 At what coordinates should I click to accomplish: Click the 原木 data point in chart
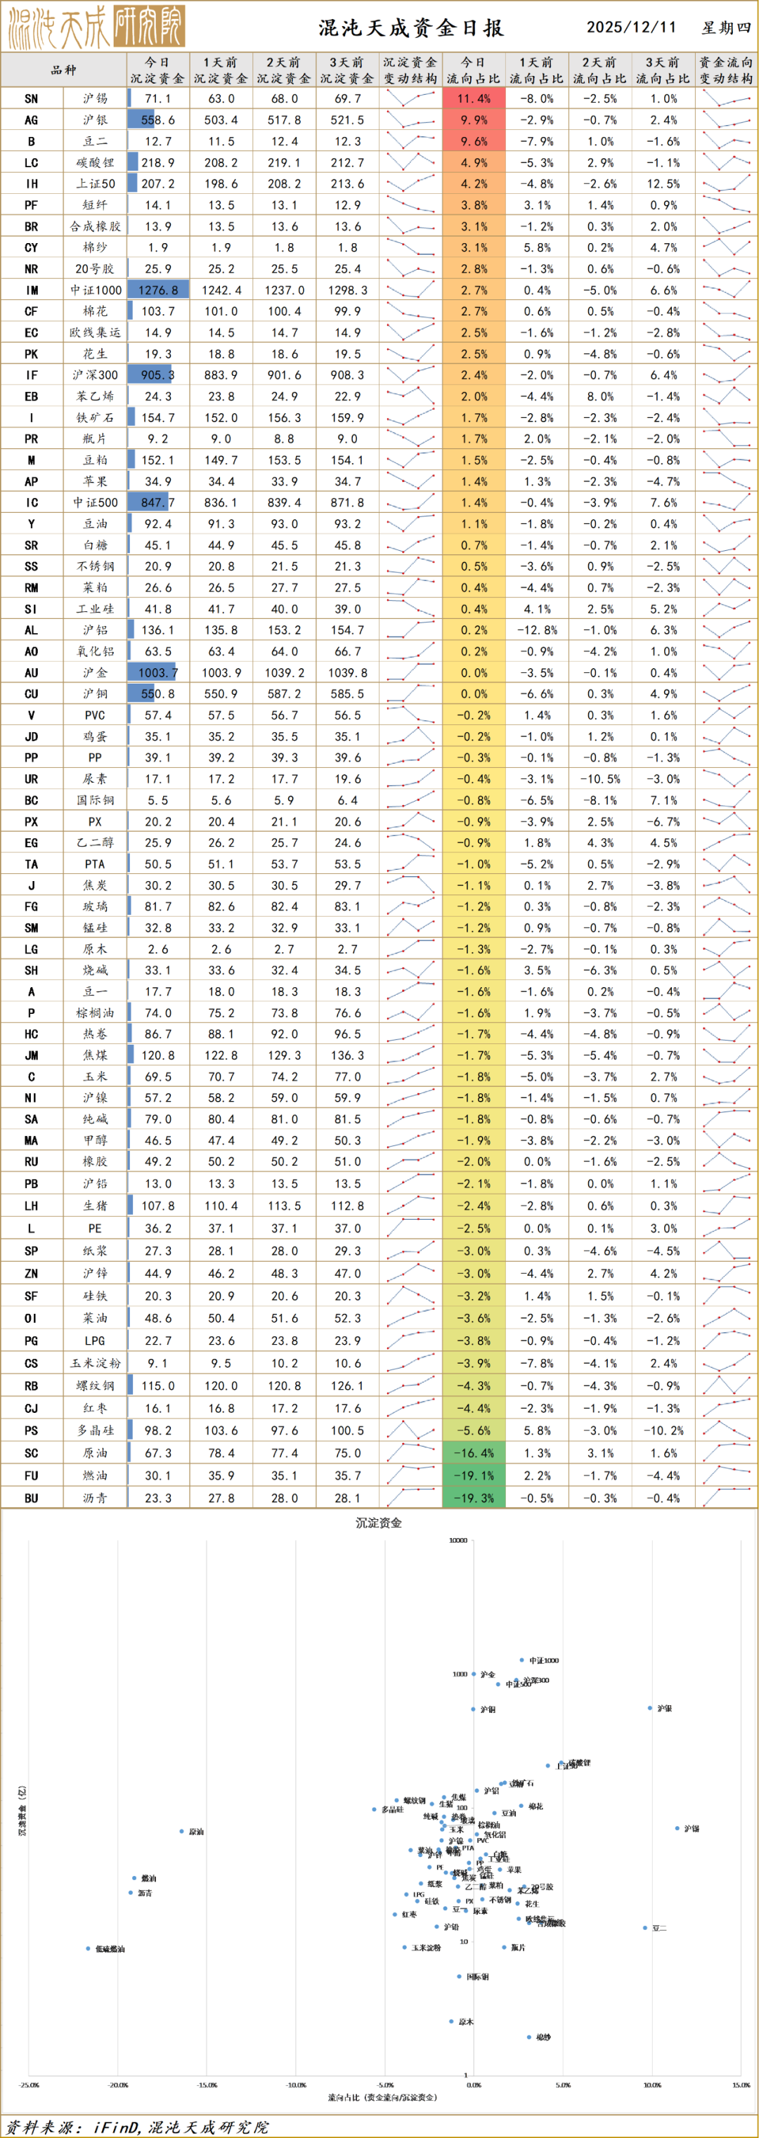pos(451,2021)
